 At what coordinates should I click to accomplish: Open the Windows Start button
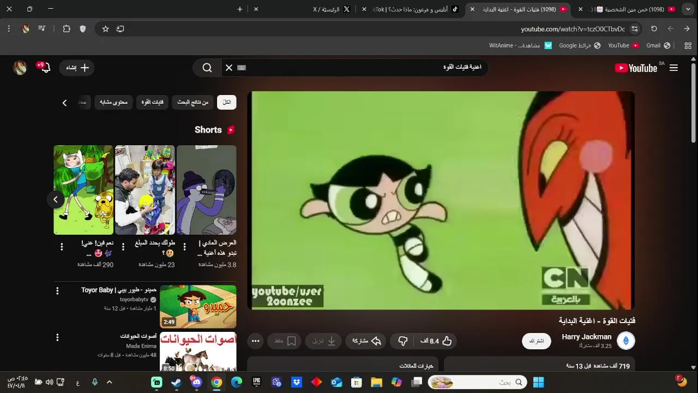tap(538, 382)
